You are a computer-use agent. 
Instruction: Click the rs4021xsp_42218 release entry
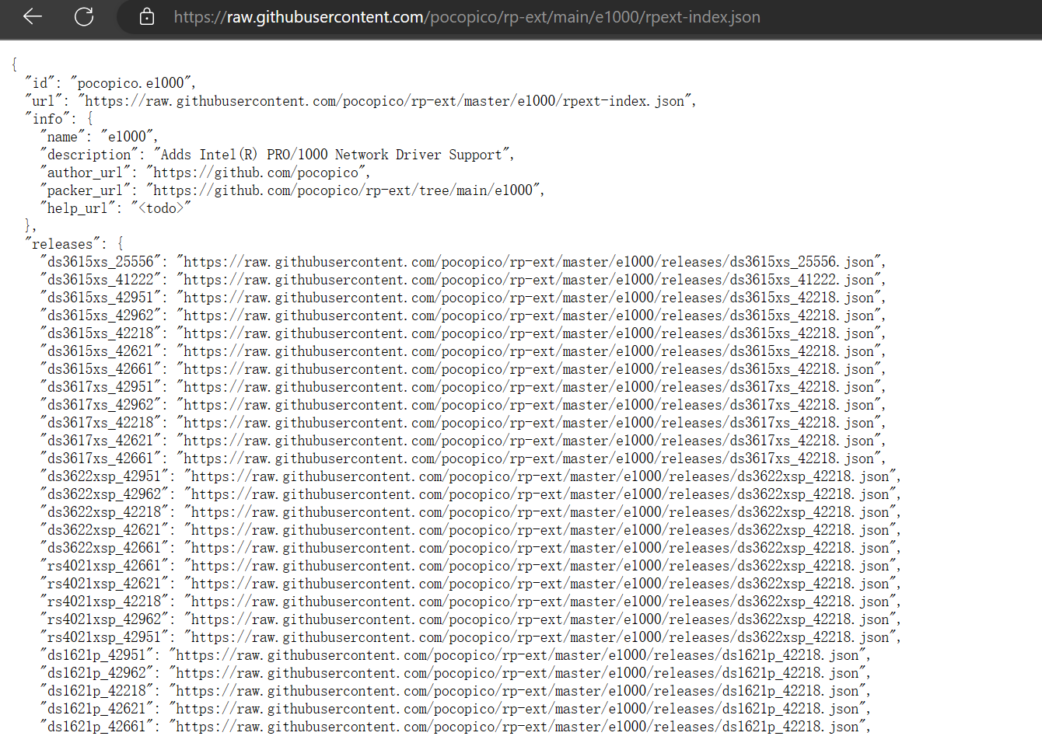pos(470,602)
